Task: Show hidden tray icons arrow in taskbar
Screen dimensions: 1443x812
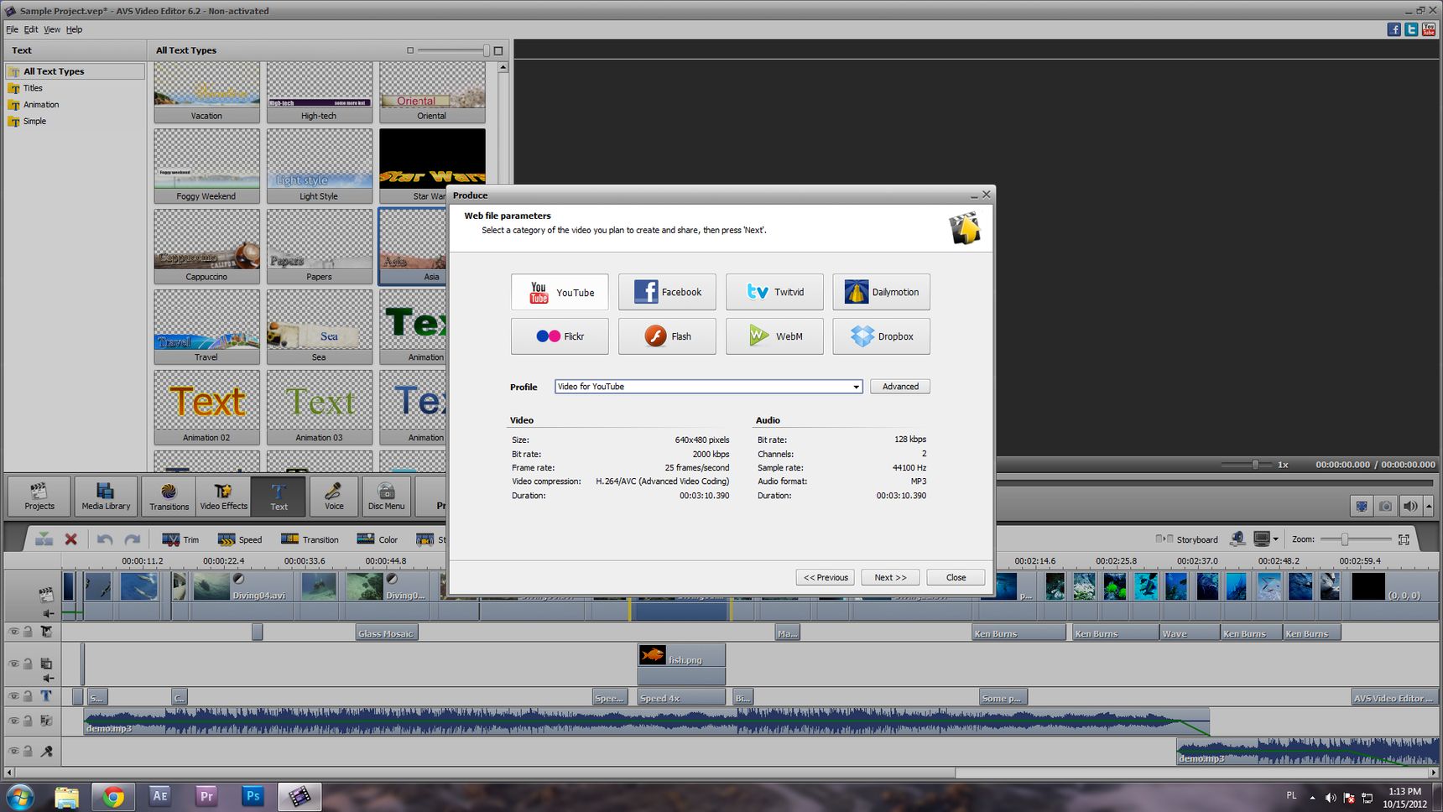Action: click(1312, 798)
